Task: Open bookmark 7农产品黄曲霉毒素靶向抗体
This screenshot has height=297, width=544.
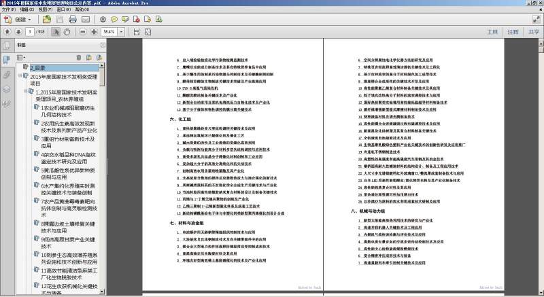Action: pos(69,208)
